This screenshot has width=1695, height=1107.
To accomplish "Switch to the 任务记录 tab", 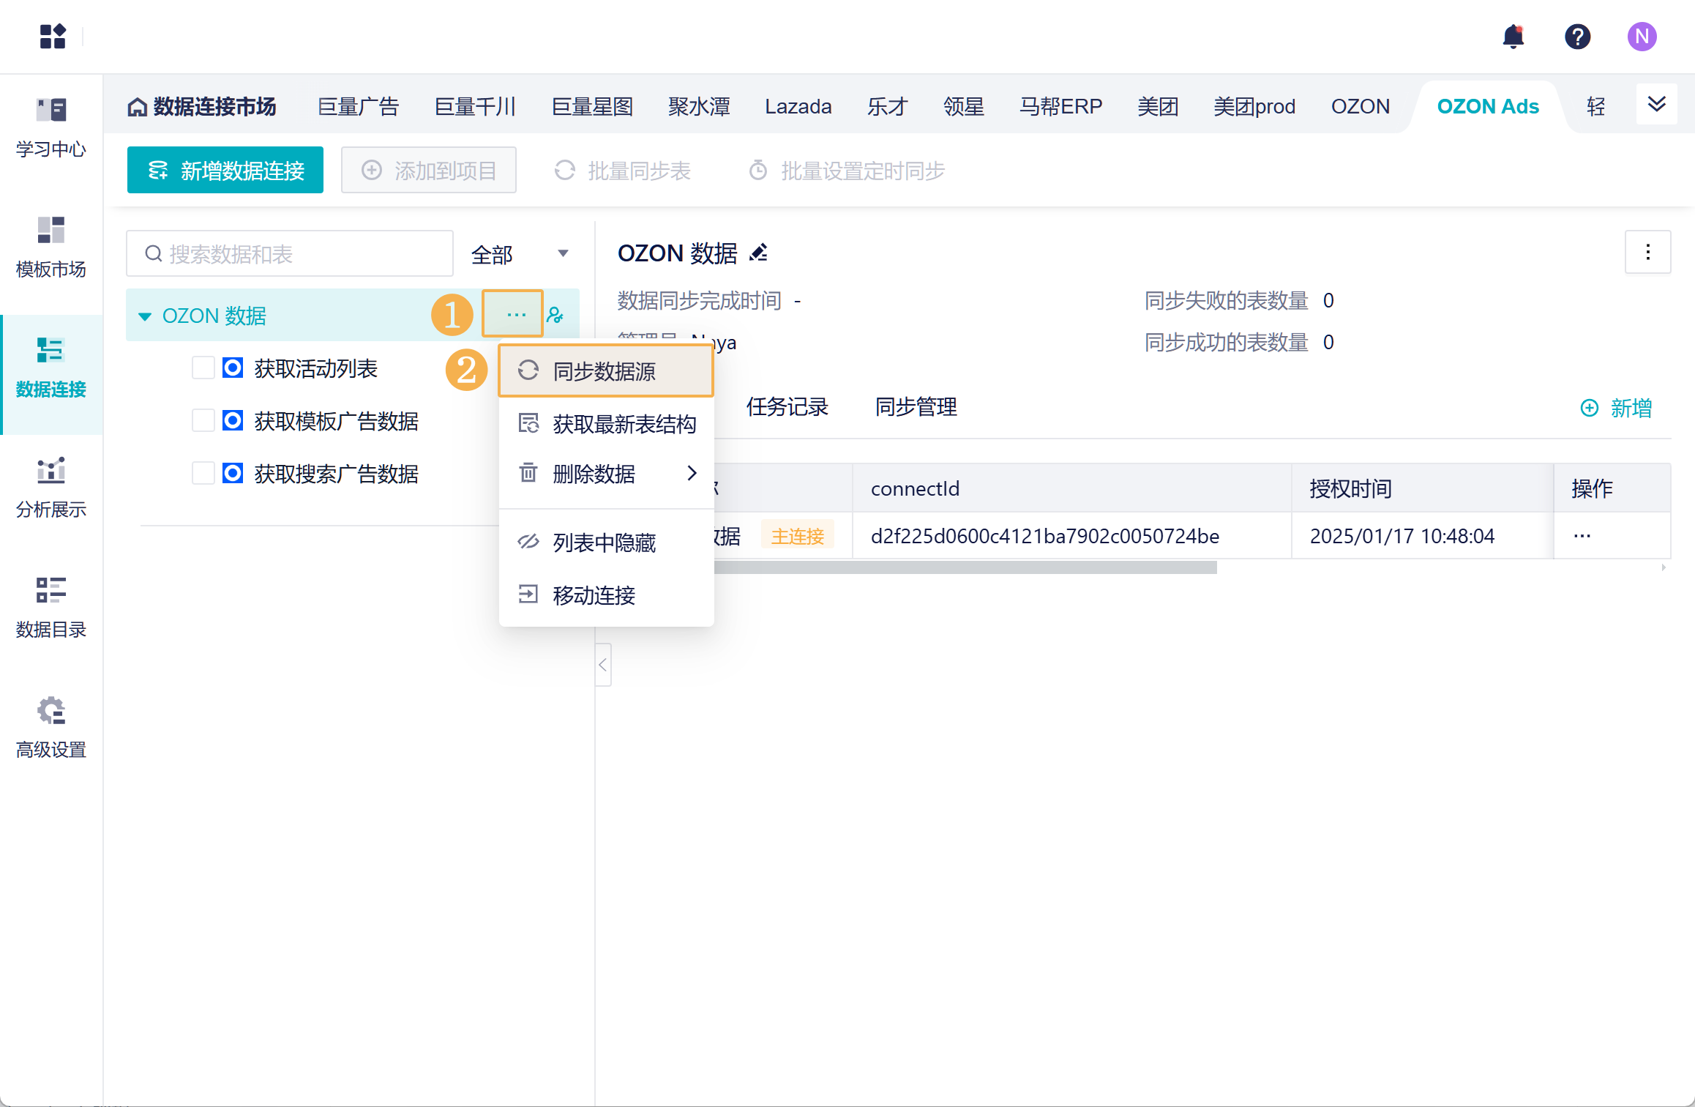I will (787, 407).
